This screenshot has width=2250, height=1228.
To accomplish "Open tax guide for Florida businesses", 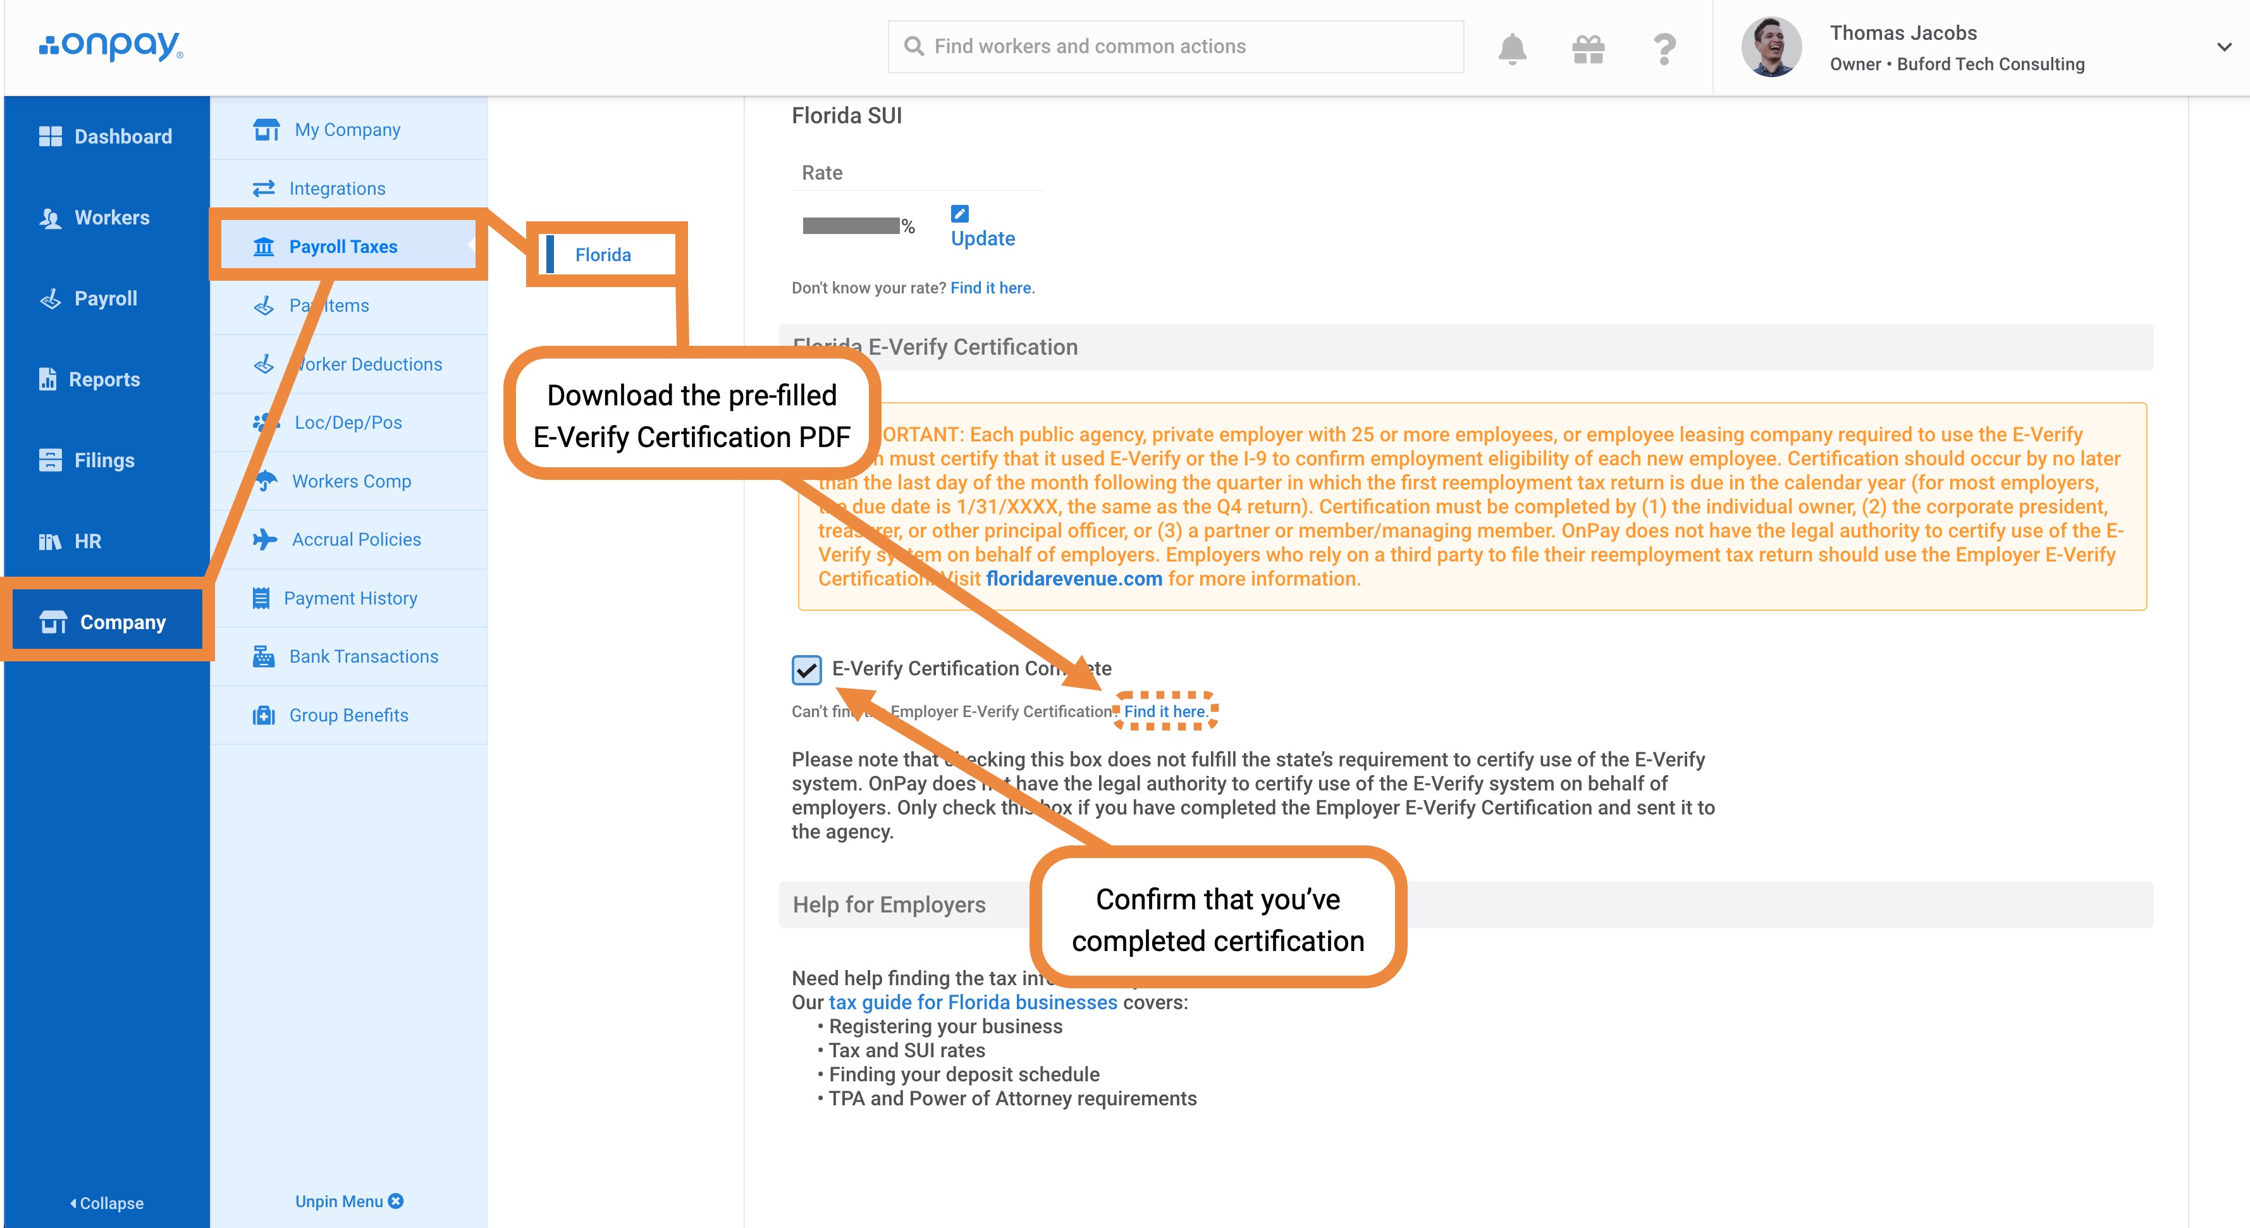I will click(x=972, y=1002).
